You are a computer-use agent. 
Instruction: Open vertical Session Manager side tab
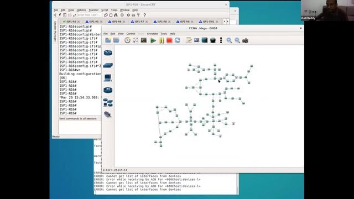(x=55, y=32)
